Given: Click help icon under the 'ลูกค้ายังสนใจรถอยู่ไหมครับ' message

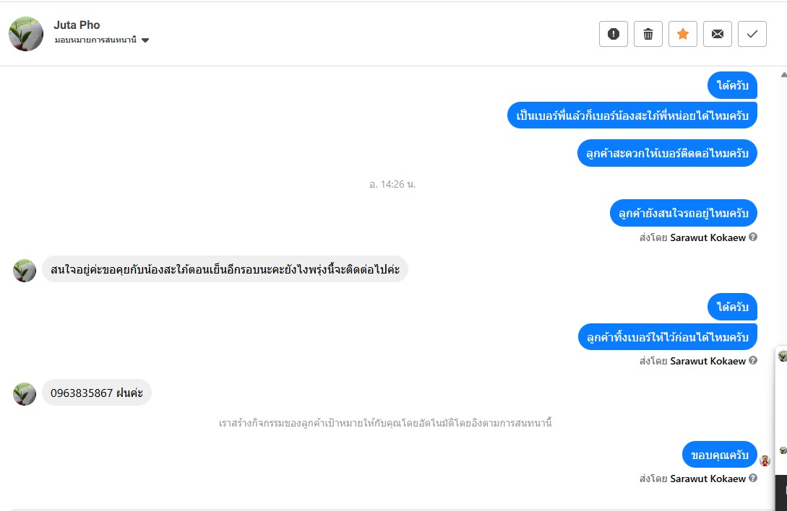Looking at the screenshot, I should 753,237.
